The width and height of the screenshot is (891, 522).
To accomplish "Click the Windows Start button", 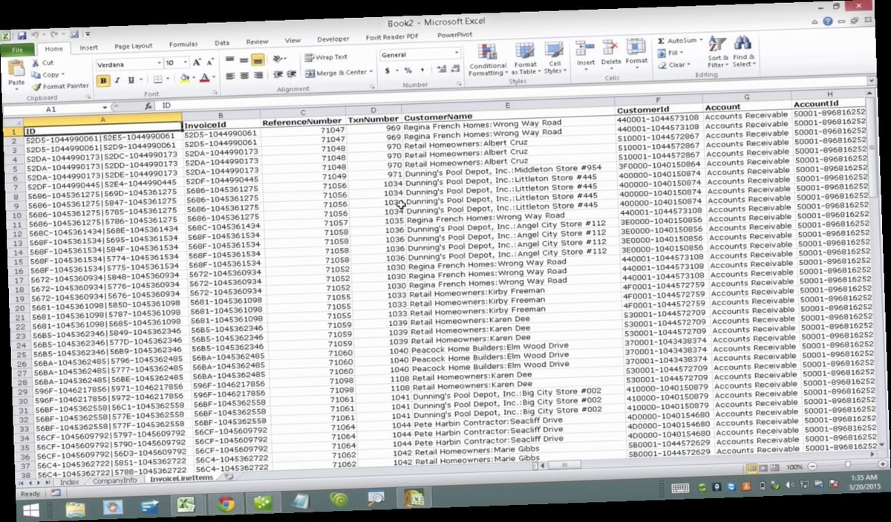I will click(30, 511).
